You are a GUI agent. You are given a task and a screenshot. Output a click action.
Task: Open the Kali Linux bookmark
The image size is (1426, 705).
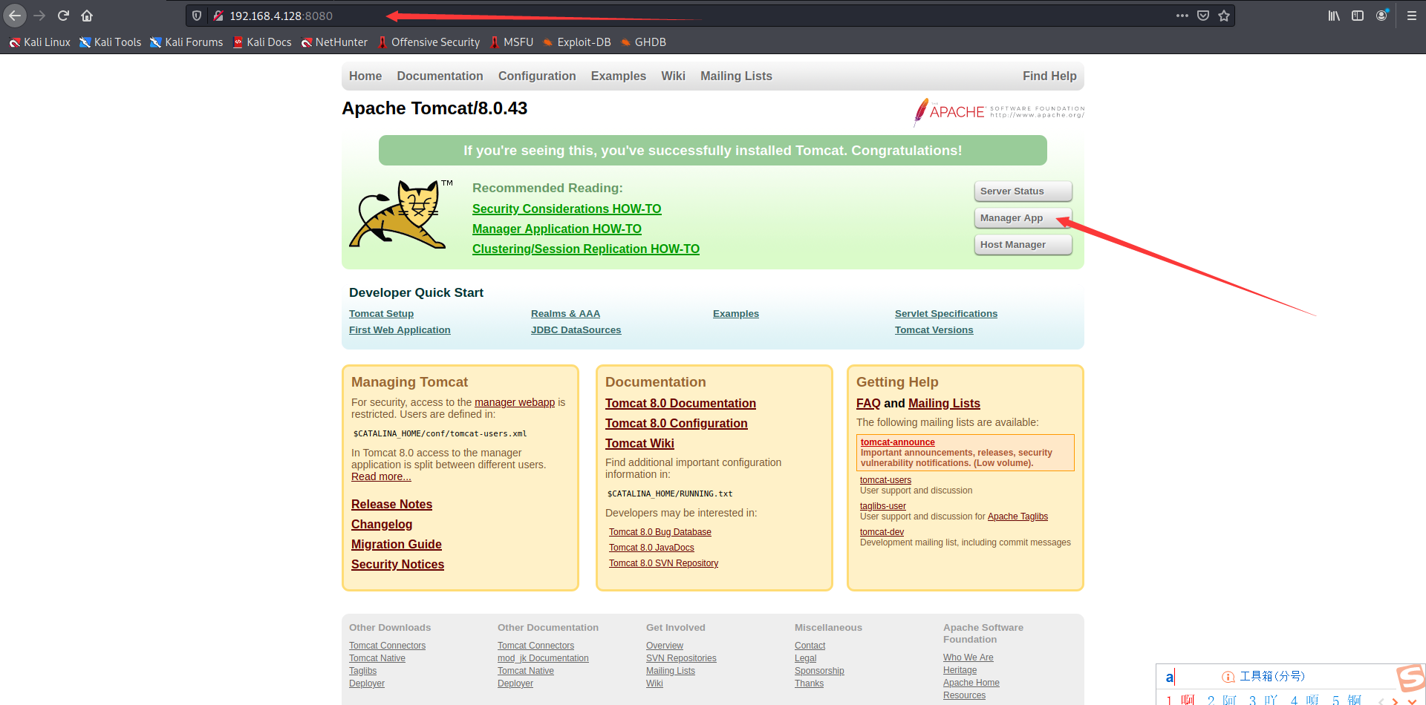tap(39, 42)
